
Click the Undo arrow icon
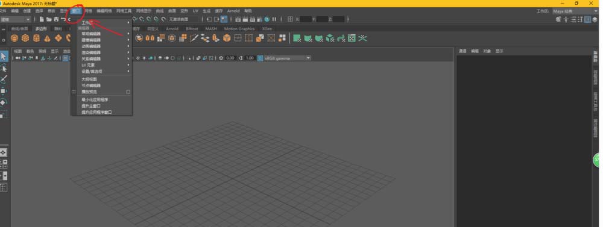[x=63, y=19]
